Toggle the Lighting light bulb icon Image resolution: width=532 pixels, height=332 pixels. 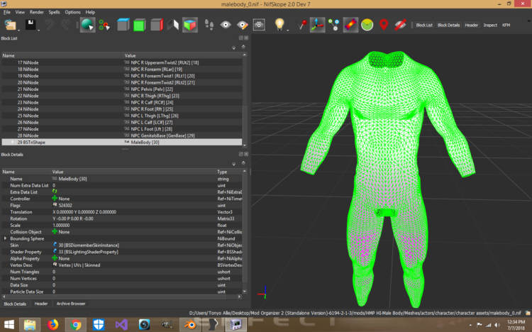click(279, 24)
